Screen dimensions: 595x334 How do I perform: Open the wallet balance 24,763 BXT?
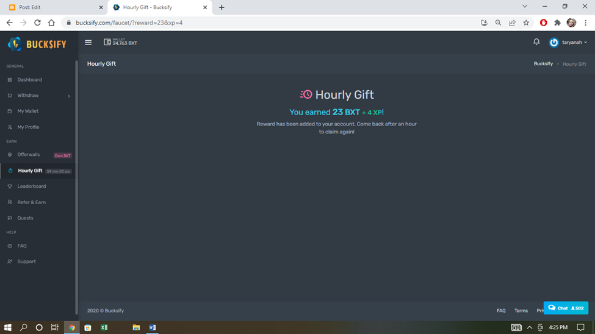pos(121,42)
